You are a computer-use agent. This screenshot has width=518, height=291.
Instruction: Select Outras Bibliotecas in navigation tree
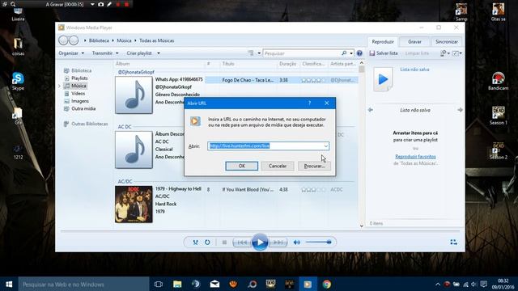86,124
